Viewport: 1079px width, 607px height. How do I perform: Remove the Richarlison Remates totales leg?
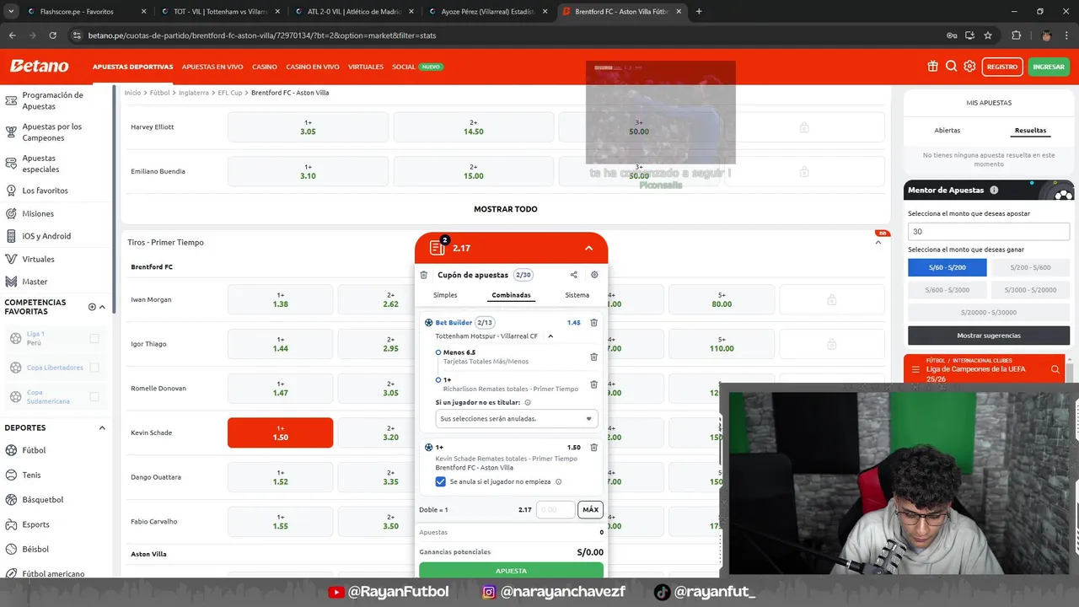click(x=593, y=384)
